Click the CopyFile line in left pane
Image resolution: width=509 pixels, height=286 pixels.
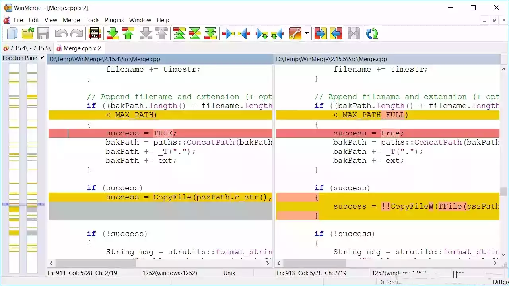point(160,197)
